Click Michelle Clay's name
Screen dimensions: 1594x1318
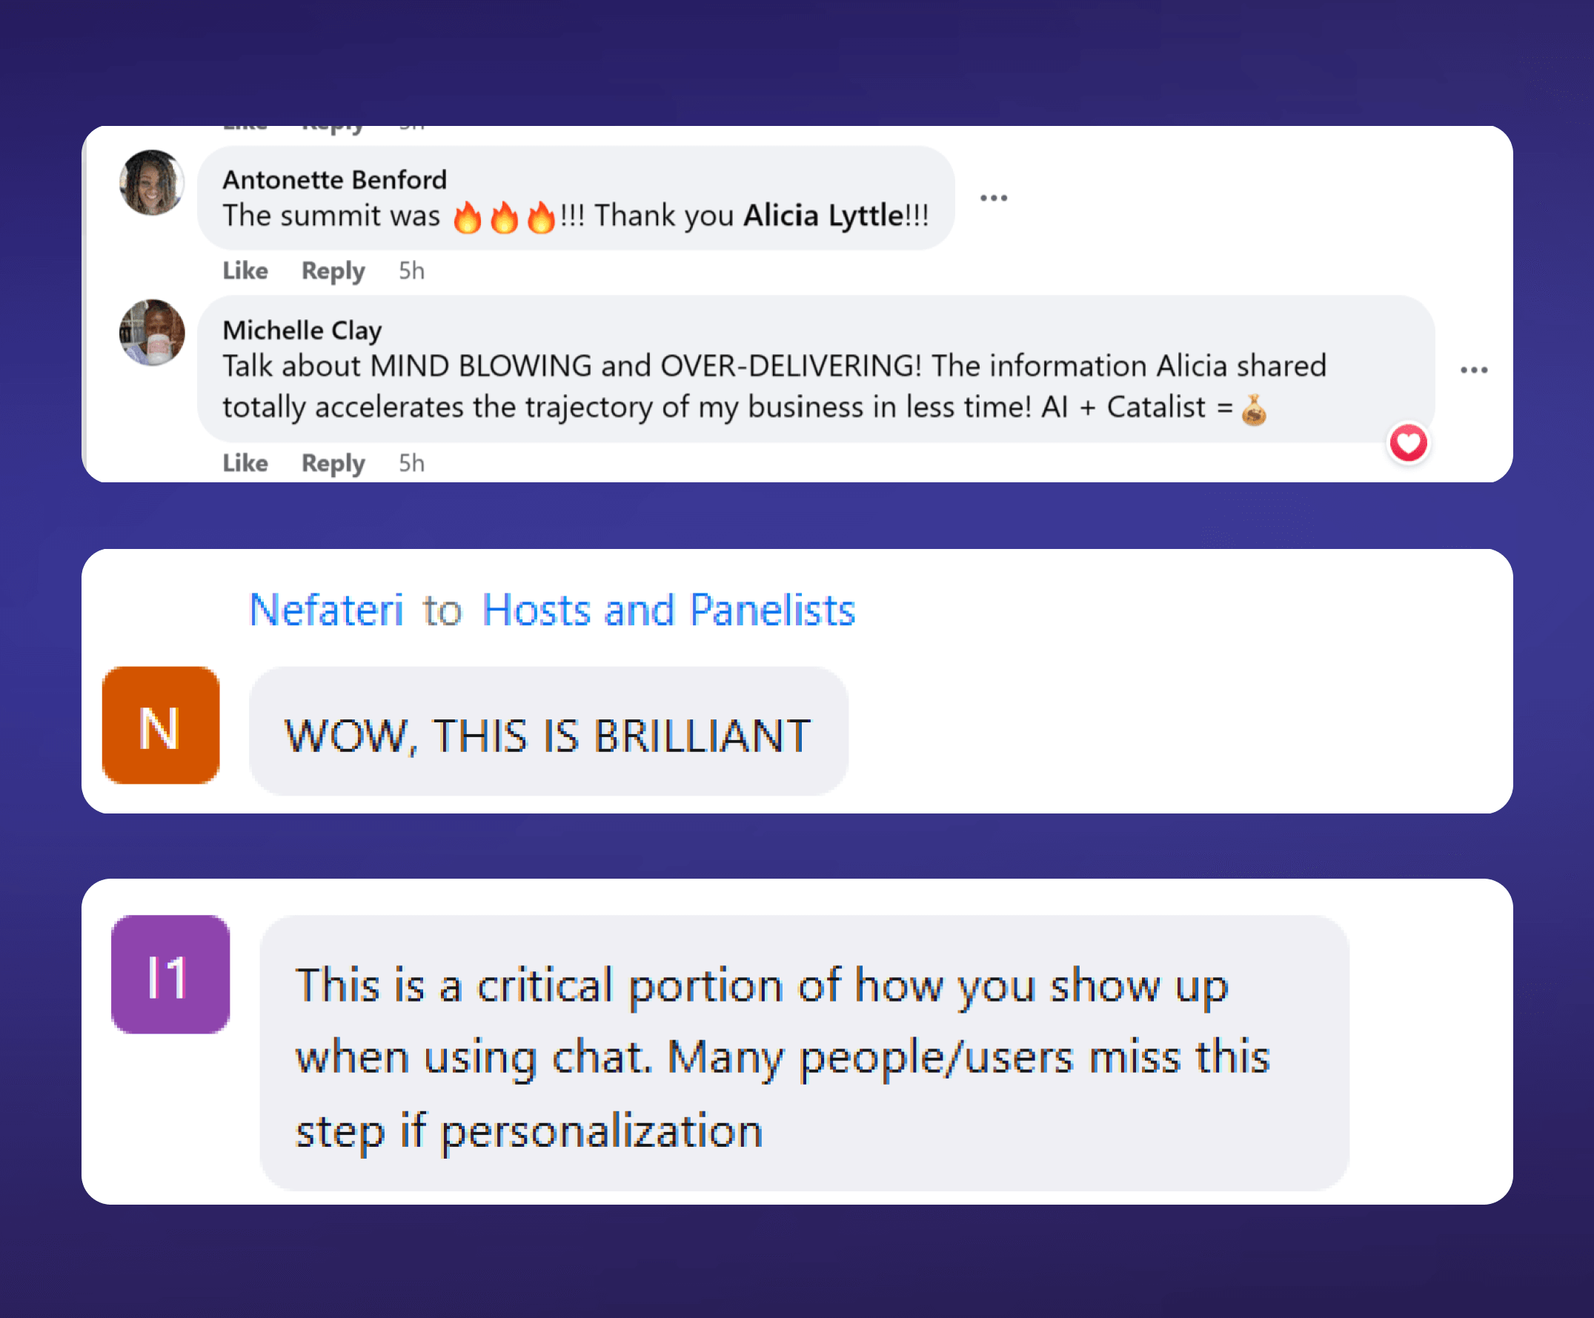(302, 330)
